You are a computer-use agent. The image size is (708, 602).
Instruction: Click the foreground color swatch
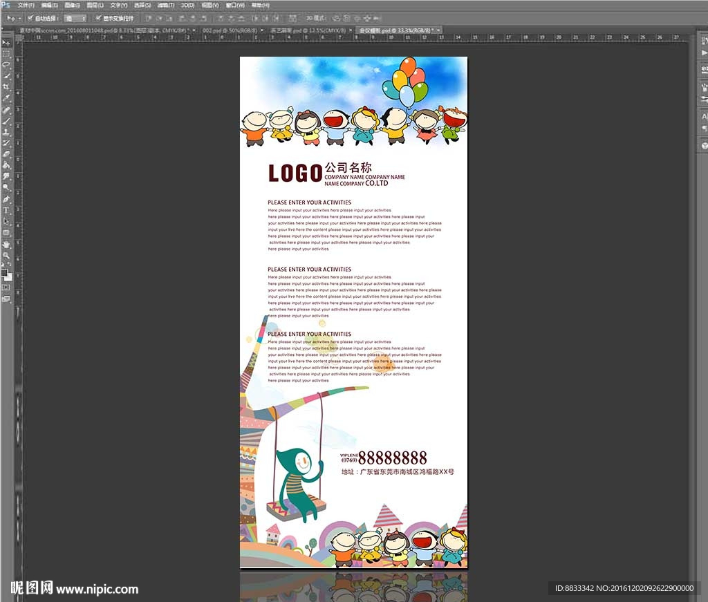(x=4, y=273)
